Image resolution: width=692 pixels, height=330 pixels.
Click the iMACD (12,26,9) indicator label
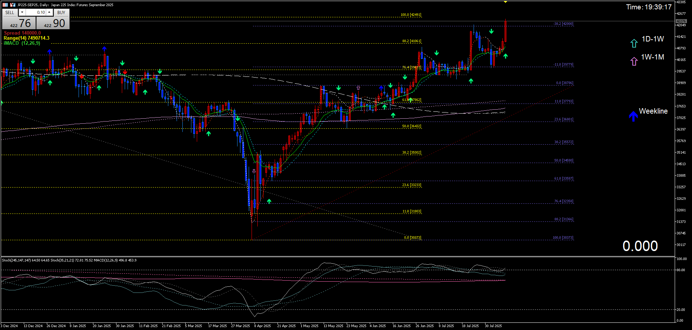click(22, 43)
